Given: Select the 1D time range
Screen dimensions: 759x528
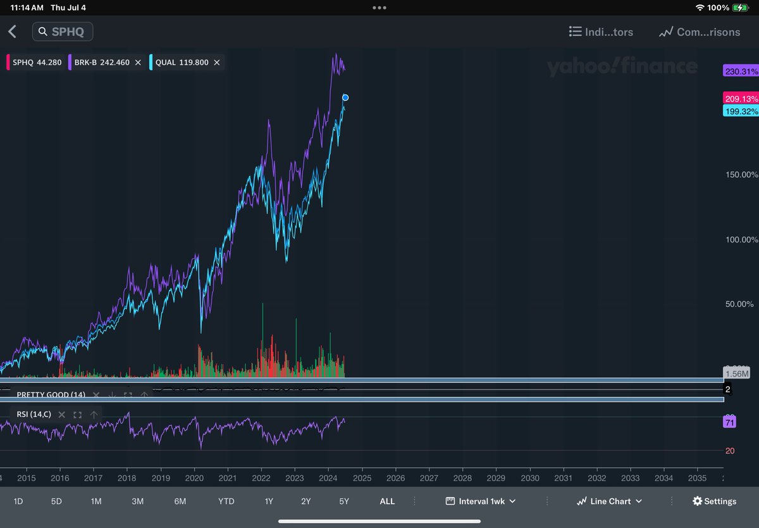Looking at the screenshot, I should pyautogui.click(x=18, y=501).
